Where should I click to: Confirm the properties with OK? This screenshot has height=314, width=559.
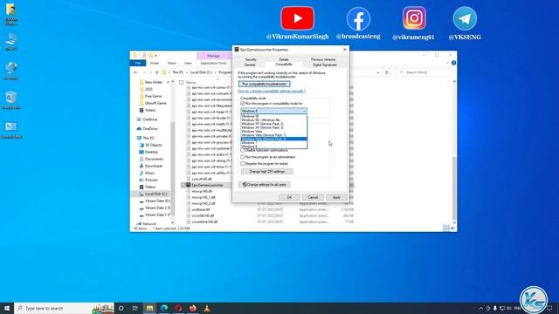coord(289,197)
